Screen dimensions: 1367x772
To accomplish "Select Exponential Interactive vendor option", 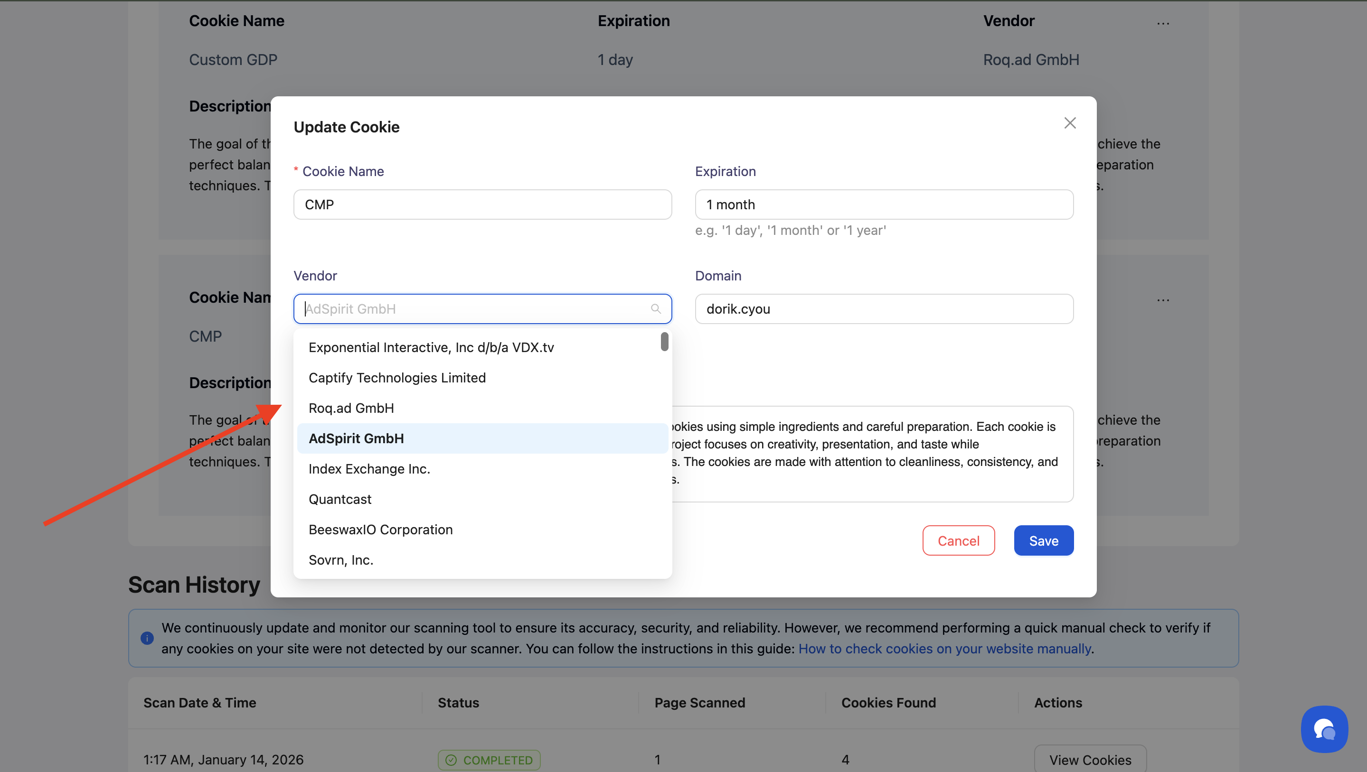I will coord(431,347).
